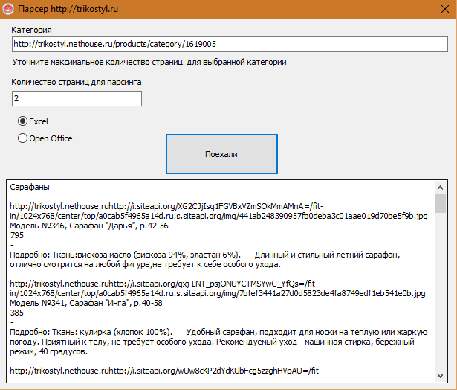Click the 'Категория' label
The image size is (457, 390).
point(32,30)
